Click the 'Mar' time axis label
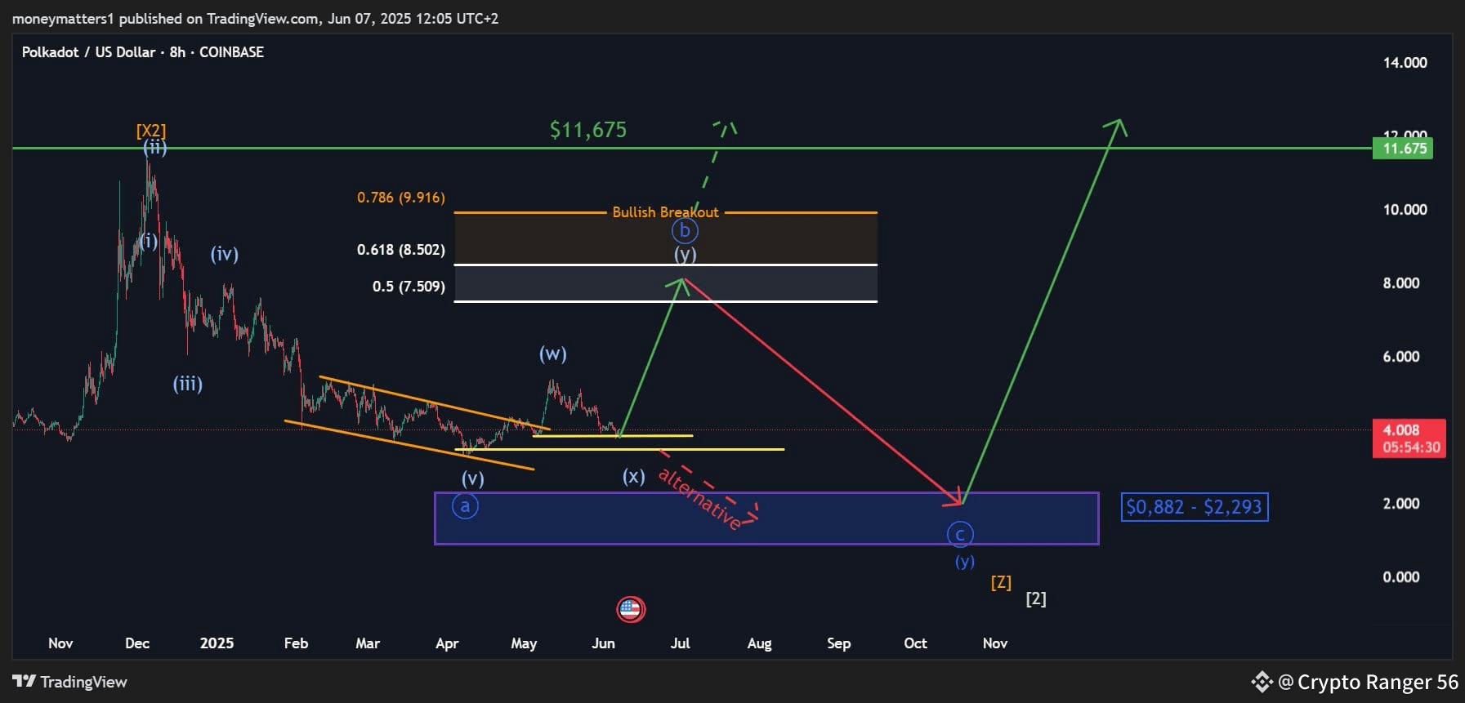Viewport: 1465px width, 703px height. [x=368, y=643]
